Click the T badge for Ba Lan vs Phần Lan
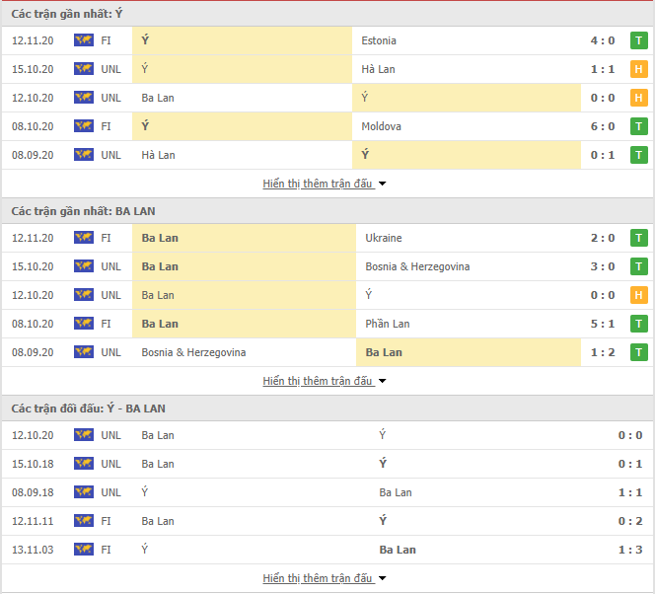The image size is (655, 594). [638, 324]
